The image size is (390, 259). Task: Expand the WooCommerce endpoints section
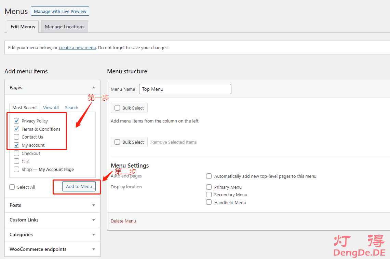94,249
